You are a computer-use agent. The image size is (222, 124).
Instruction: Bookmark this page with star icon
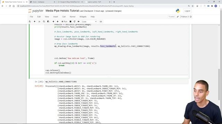tap(193, 6)
